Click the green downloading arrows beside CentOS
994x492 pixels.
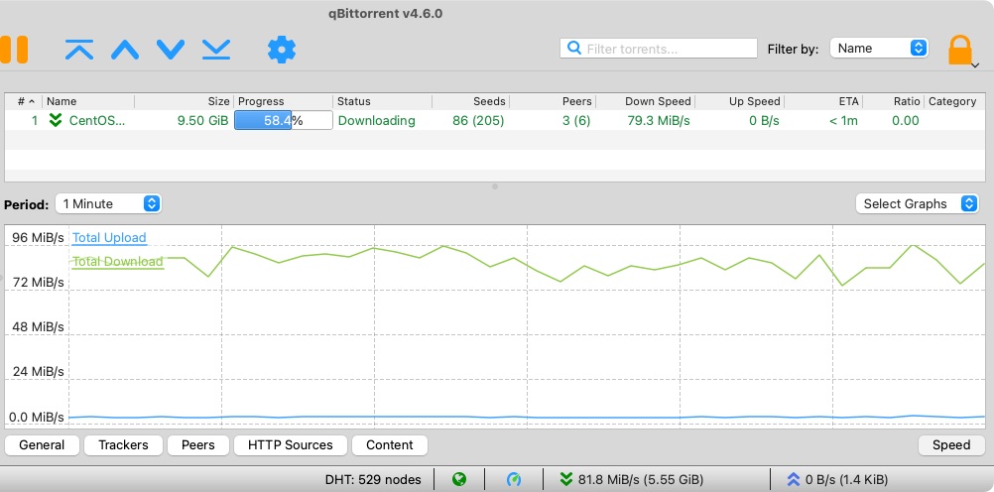tap(56, 120)
